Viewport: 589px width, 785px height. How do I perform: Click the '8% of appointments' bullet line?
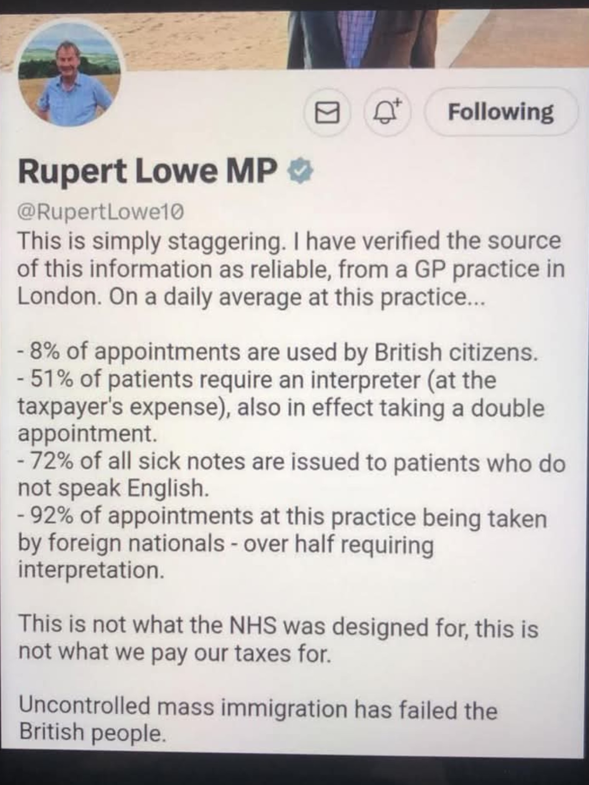click(x=276, y=353)
